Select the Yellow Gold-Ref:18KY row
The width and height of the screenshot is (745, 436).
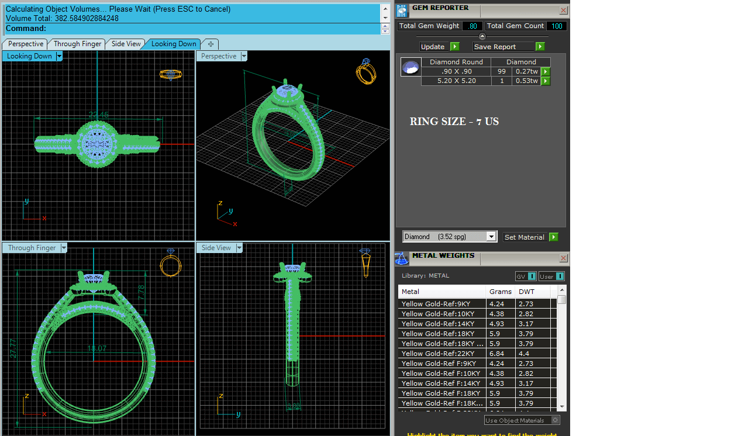point(477,334)
